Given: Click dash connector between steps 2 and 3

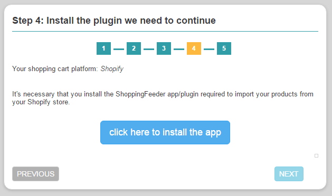Looking at the screenshot, I should [x=149, y=50].
